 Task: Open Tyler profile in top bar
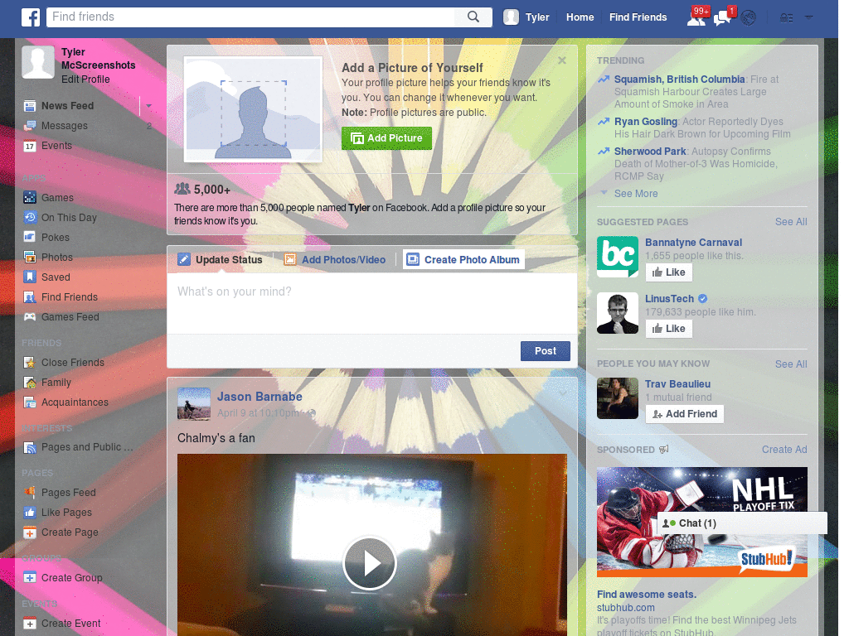tap(526, 17)
